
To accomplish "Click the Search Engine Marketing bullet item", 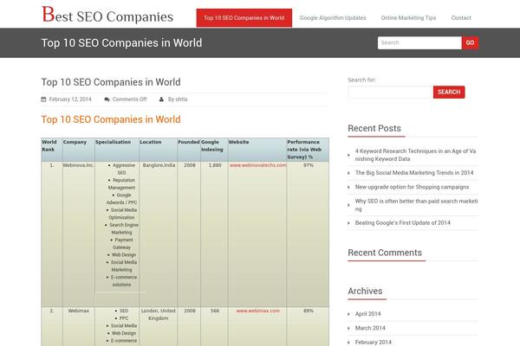I will coord(121,228).
